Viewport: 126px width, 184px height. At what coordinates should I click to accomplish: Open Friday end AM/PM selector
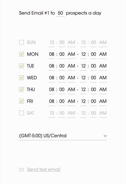[x=103, y=101]
